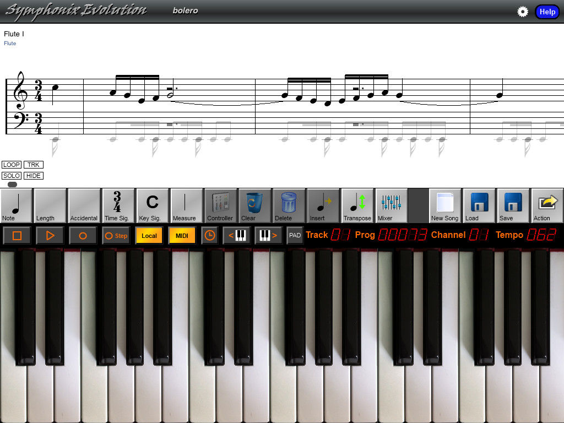Image resolution: width=564 pixels, height=423 pixels.
Task: Shift keyboard right with the piano arrow
Action: [x=268, y=236]
